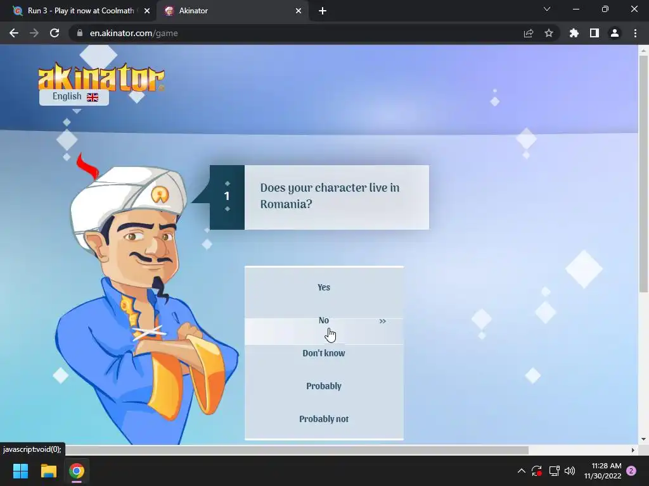
Task: Show hidden system tray icons
Action: [x=522, y=471]
